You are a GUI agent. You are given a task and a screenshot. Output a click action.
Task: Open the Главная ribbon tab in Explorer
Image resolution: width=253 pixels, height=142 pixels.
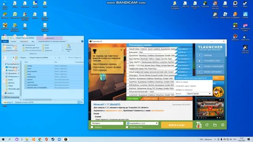tap(13, 41)
